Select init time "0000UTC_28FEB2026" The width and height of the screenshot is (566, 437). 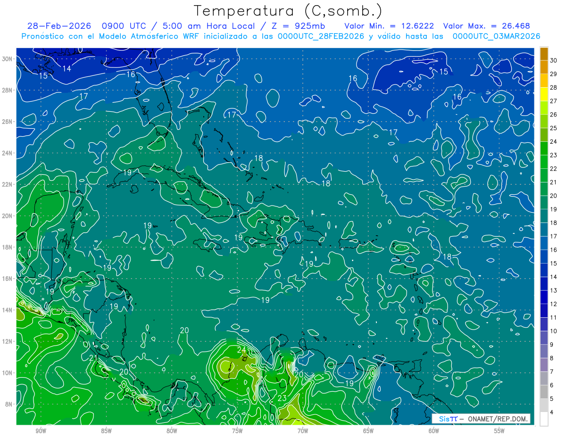coord(321,36)
